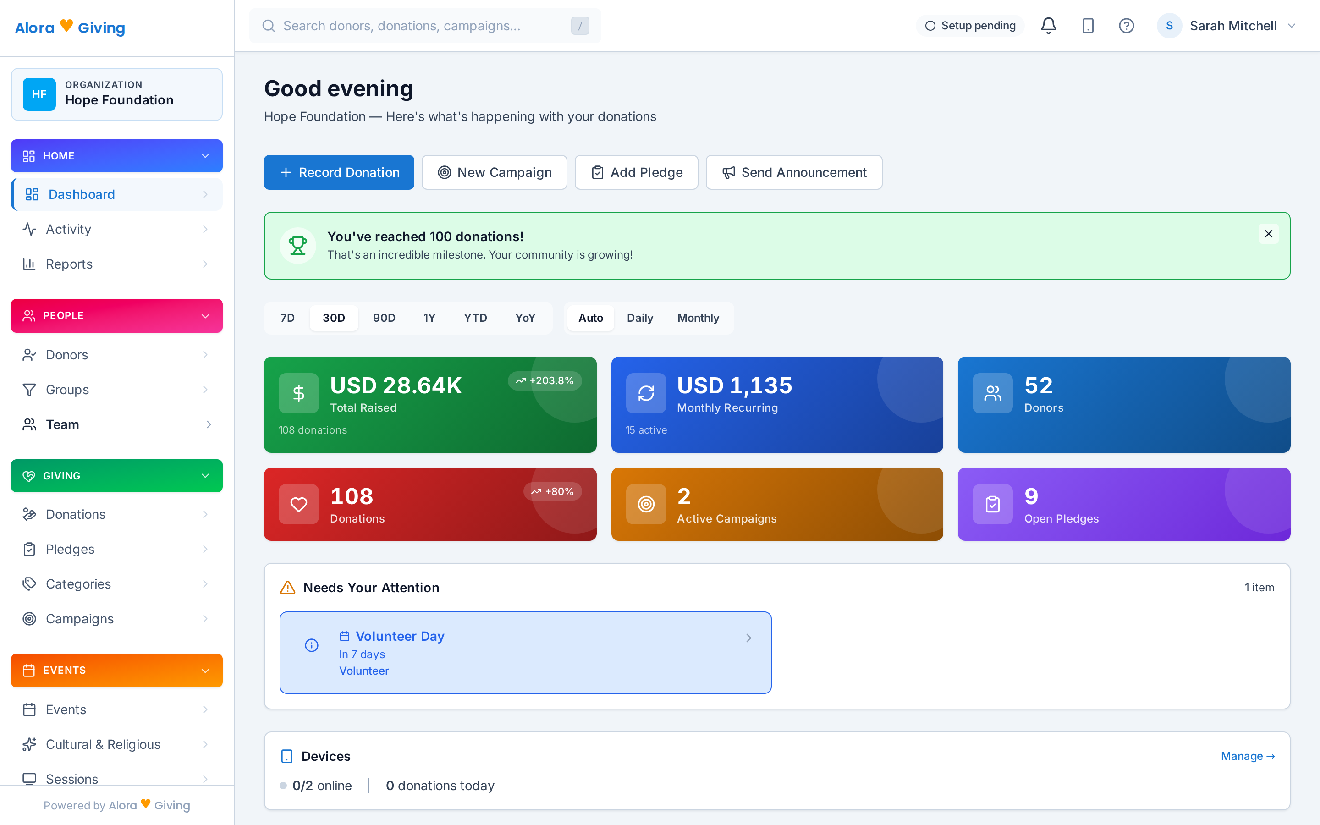Collapse the PEOPLE sidebar section
The height and width of the screenshot is (825, 1320).
coord(117,315)
